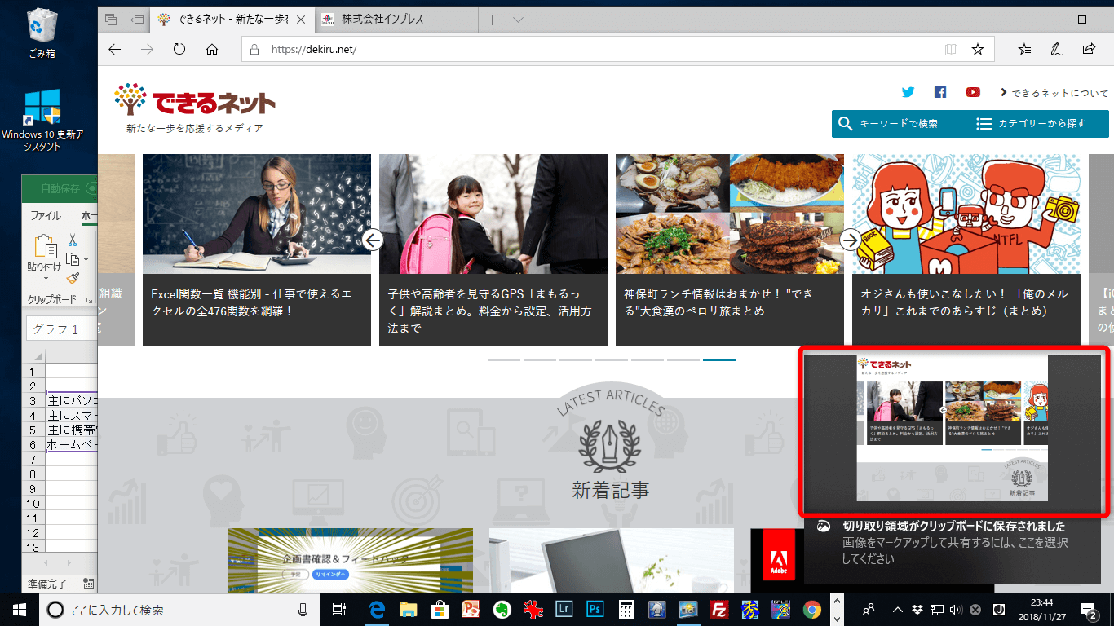
Task: Open the reading view icon in address bar
Action: [950, 50]
